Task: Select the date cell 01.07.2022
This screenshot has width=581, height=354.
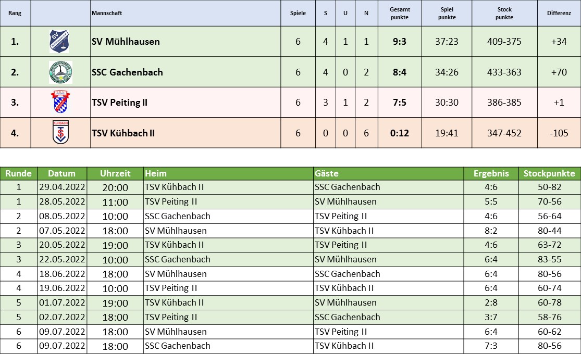Action: click(x=62, y=302)
